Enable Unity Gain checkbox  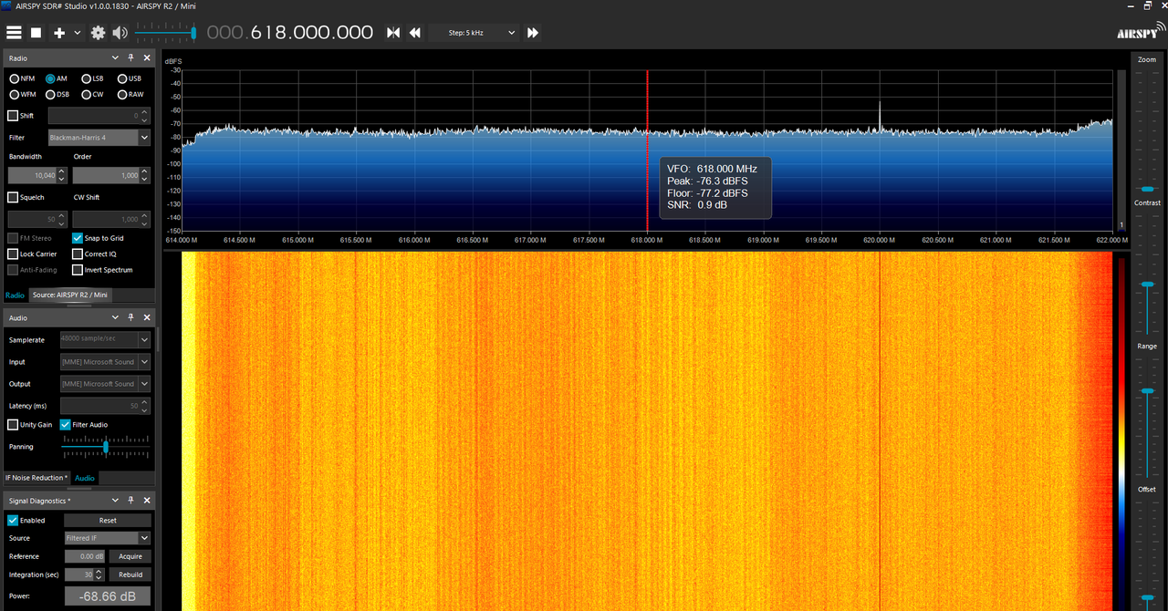13,425
